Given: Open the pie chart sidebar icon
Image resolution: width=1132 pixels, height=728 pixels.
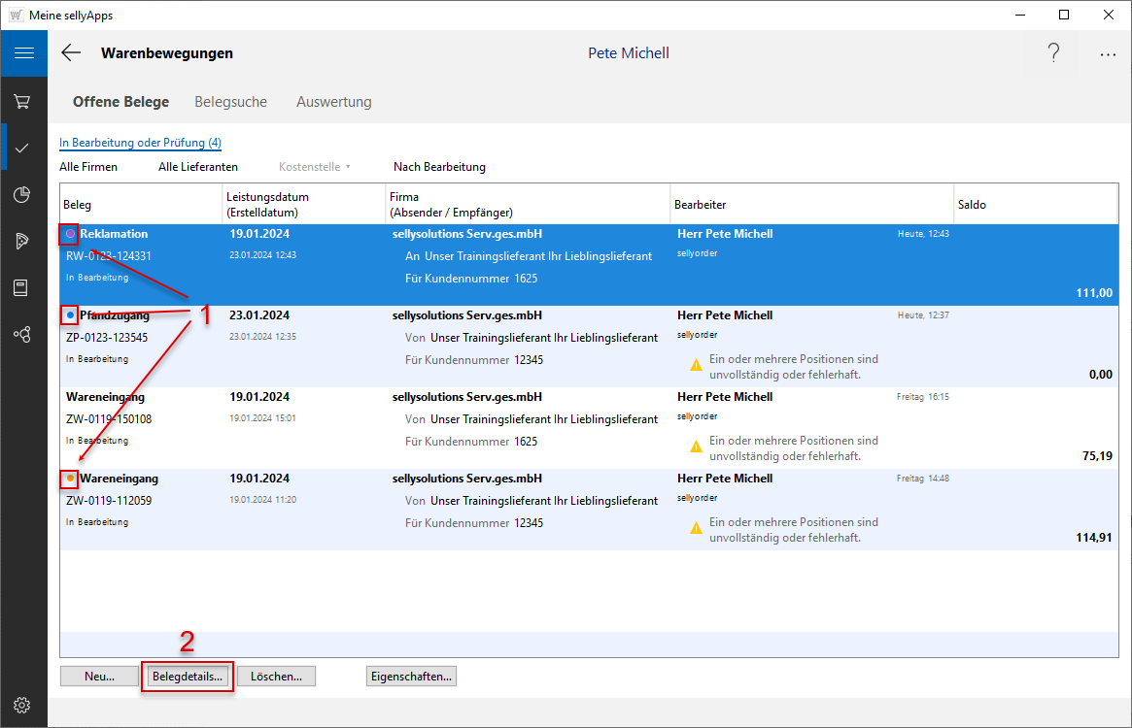Looking at the screenshot, I should click(x=22, y=195).
